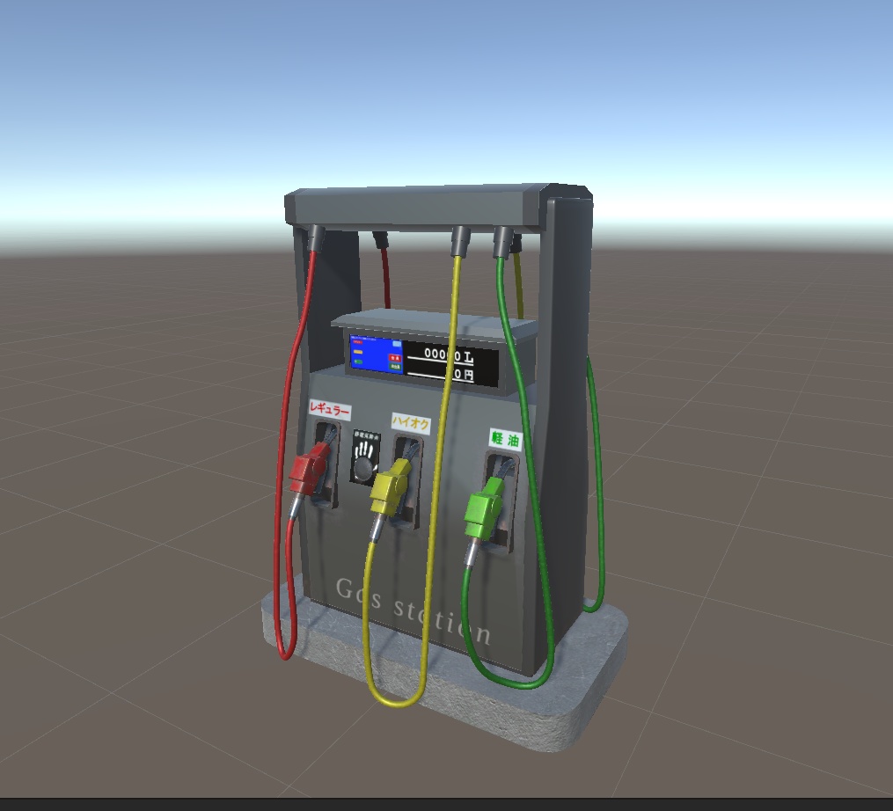Click the green hose connector on top bar
Viewport: 893px width, 811px height.
[502, 240]
